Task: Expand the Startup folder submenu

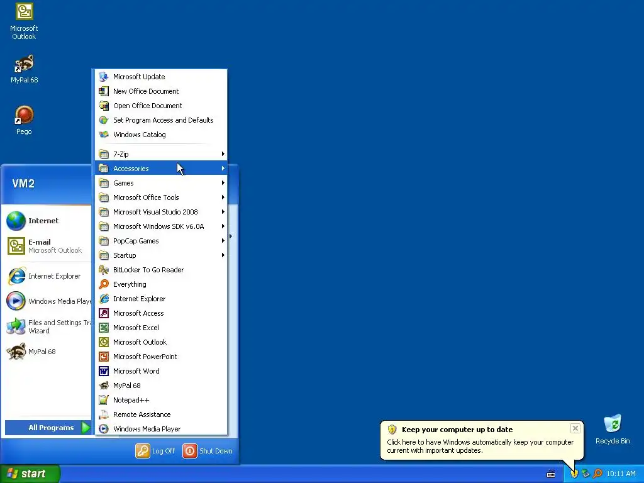Action: pos(160,255)
